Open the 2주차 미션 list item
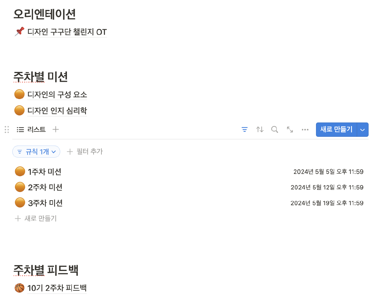Image resolution: width=380 pixels, height=304 pixels. (45, 187)
